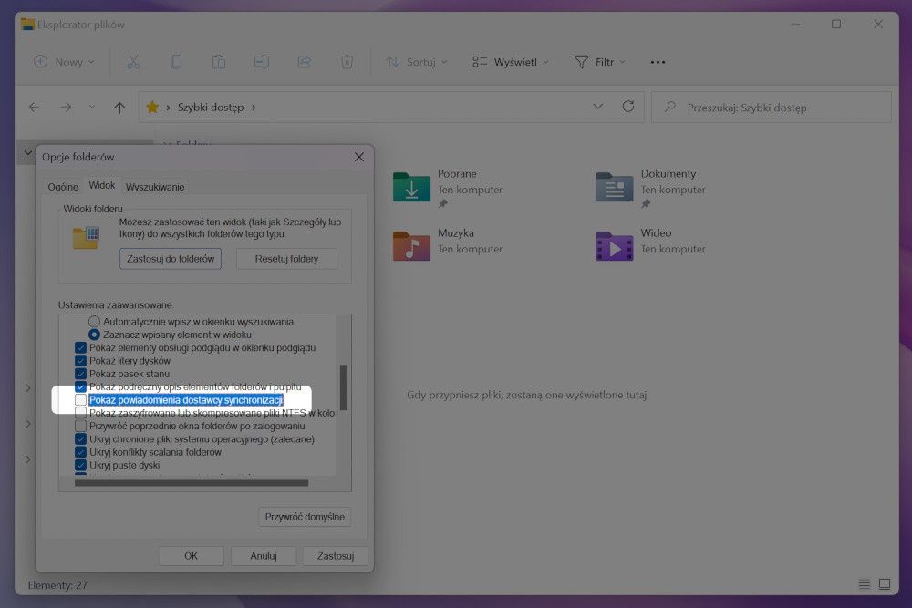912x608 pixels.
Task: Switch to details view icon in status bar
Action: (x=865, y=584)
